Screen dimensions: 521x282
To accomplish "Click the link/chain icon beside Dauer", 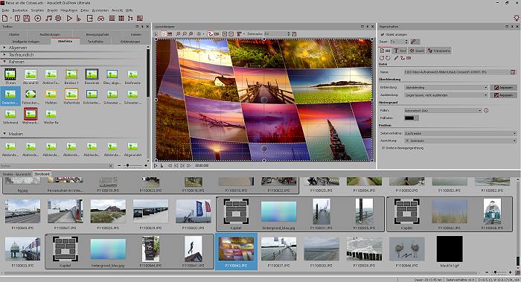I will point(415,42).
